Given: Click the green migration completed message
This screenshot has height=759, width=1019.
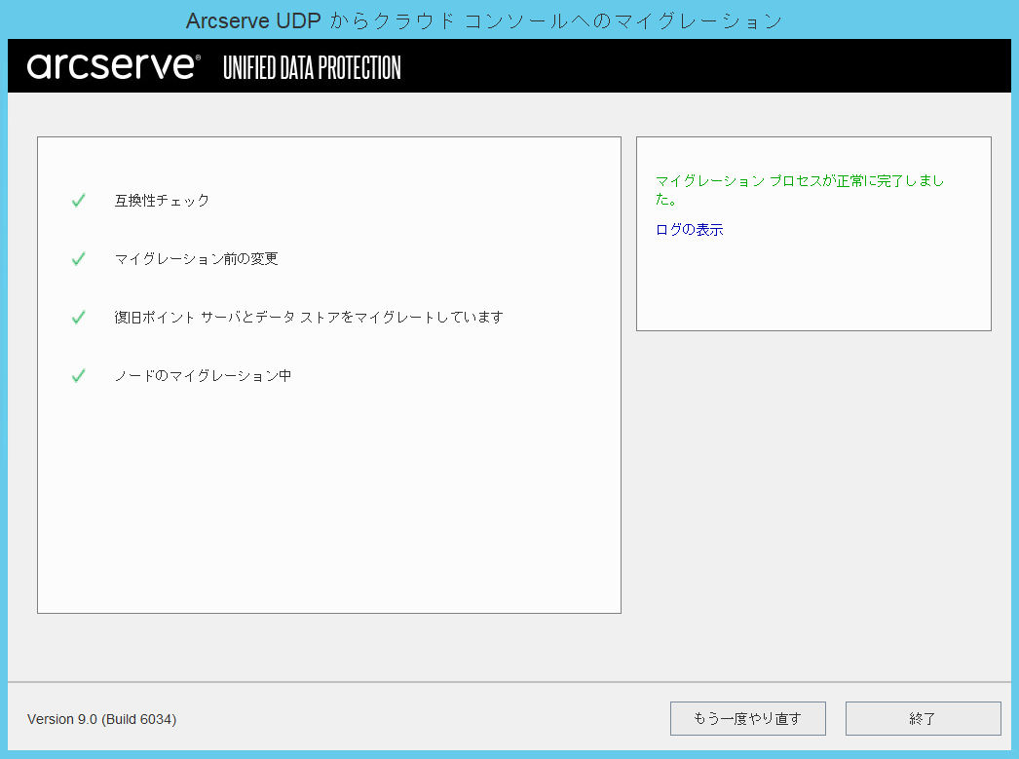Looking at the screenshot, I should [x=800, y=190].
